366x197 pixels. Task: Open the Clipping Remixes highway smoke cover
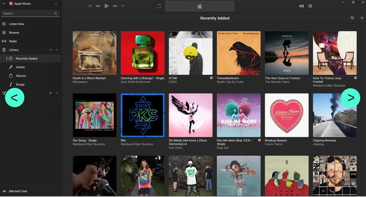pyautogui.click(x=335, y=115)
